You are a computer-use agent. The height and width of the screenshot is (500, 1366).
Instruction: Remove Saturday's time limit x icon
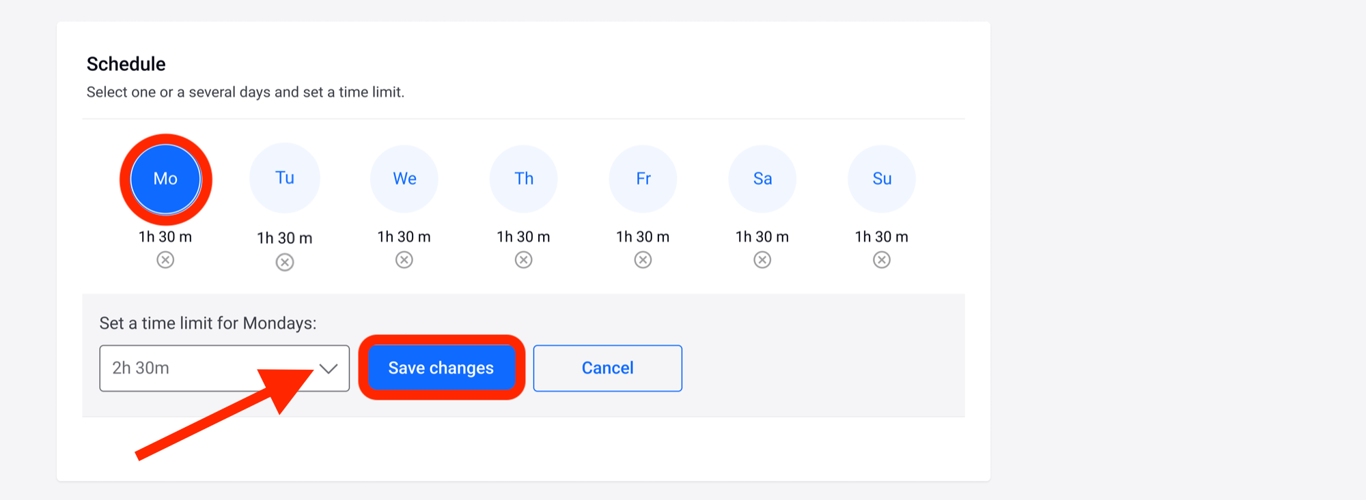point(762,260)
